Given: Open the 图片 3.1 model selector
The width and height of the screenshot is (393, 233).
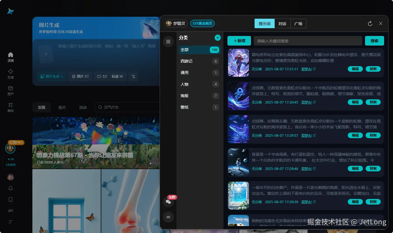Looking at the screenshot, I should pyautogui.click(x=80, y=76).
